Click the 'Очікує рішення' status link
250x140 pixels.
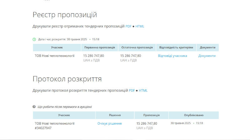tap(109, 123)
